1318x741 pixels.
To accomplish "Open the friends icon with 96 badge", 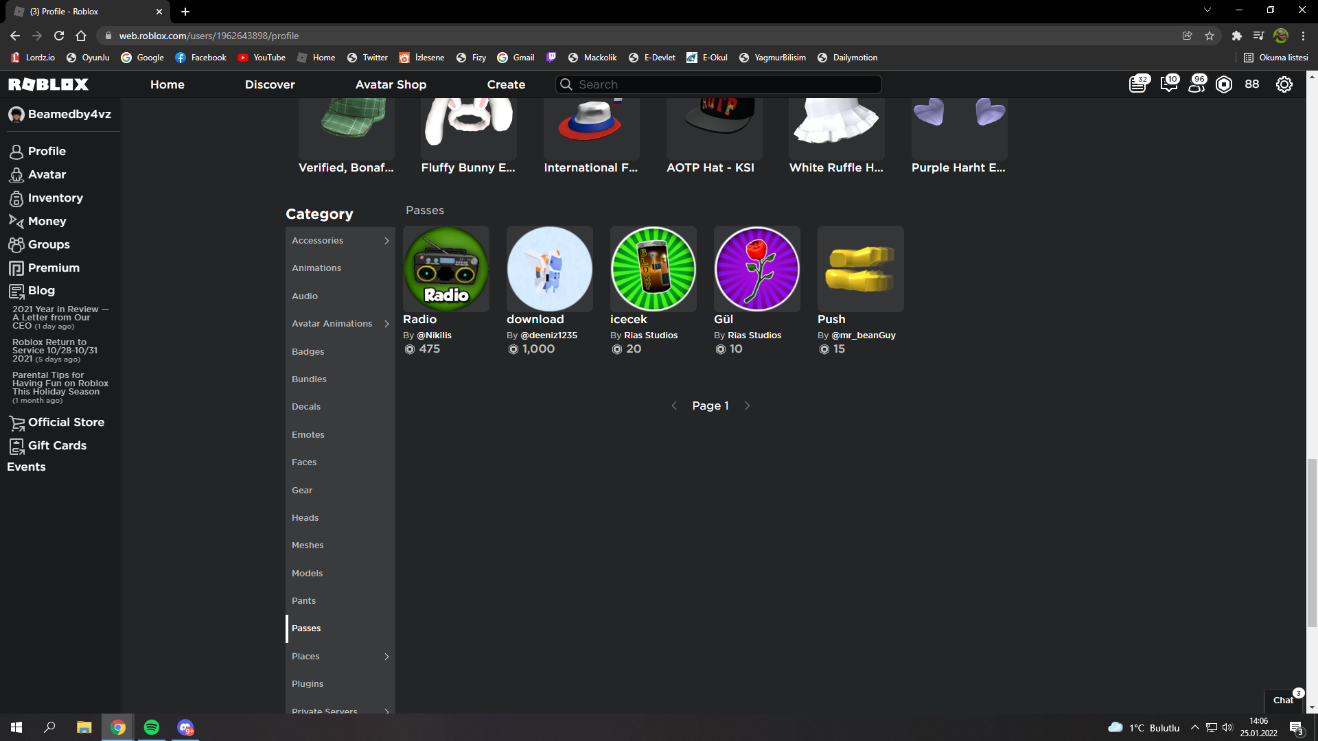I will tap(1197, 84).
